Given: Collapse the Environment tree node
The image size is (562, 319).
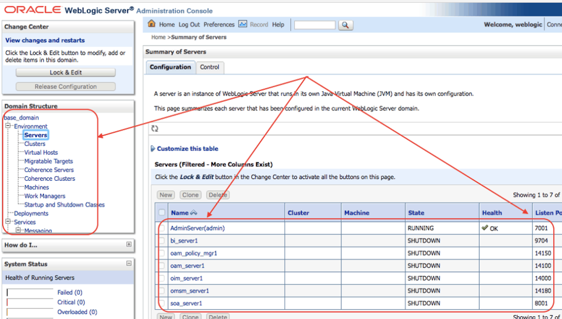Looking at the screenshot, I should point(8,126).
